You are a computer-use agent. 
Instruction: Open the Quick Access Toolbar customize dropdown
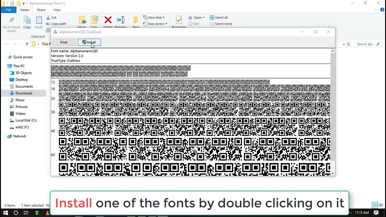tap(24, 3)
